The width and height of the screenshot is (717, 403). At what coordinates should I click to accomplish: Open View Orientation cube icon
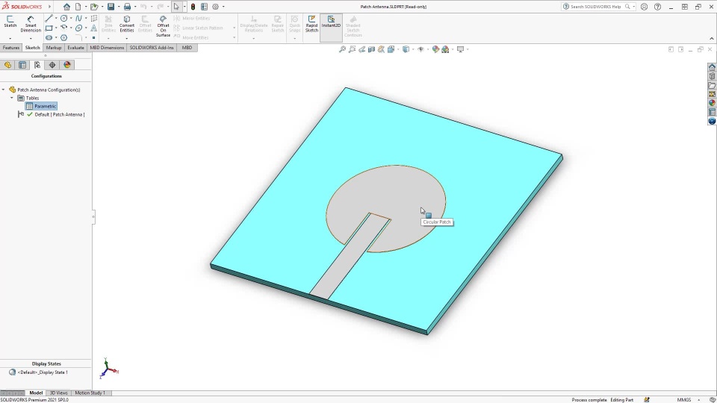tap(391, 49)
